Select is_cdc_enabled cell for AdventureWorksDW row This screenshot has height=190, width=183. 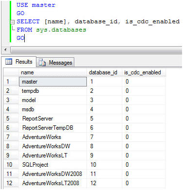144,146
